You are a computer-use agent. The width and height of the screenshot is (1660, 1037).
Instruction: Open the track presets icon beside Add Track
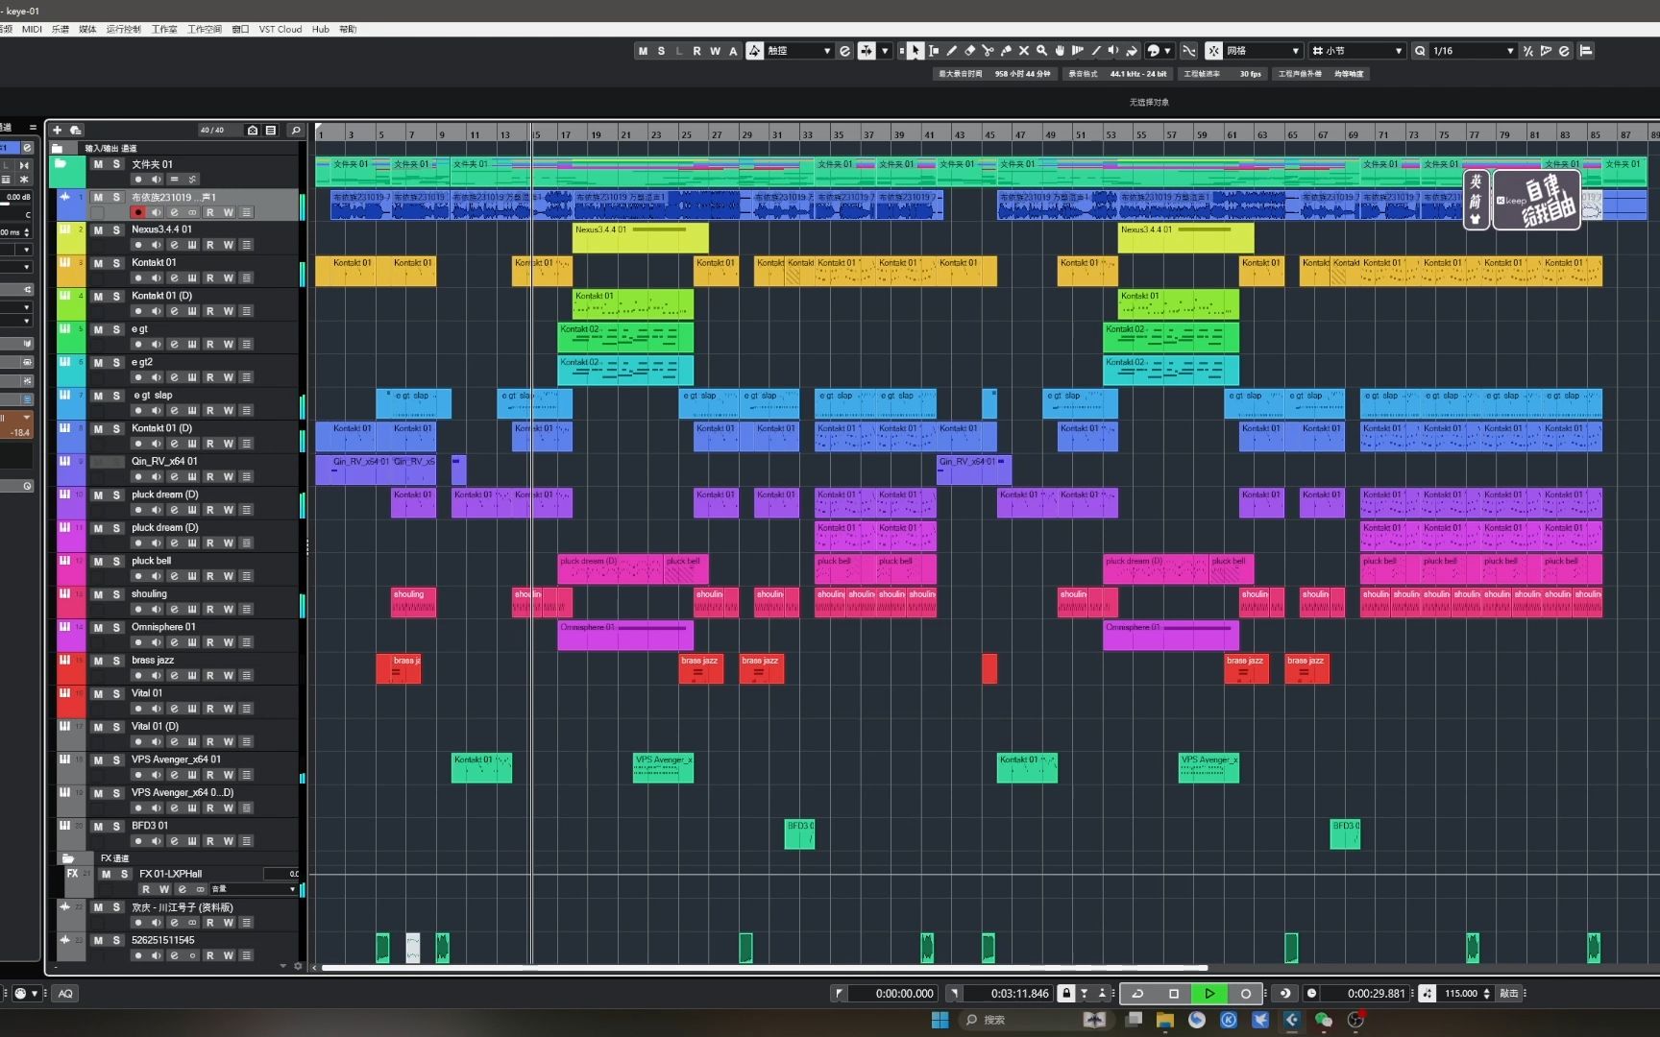pyautogui.click(x=75, y=130)
